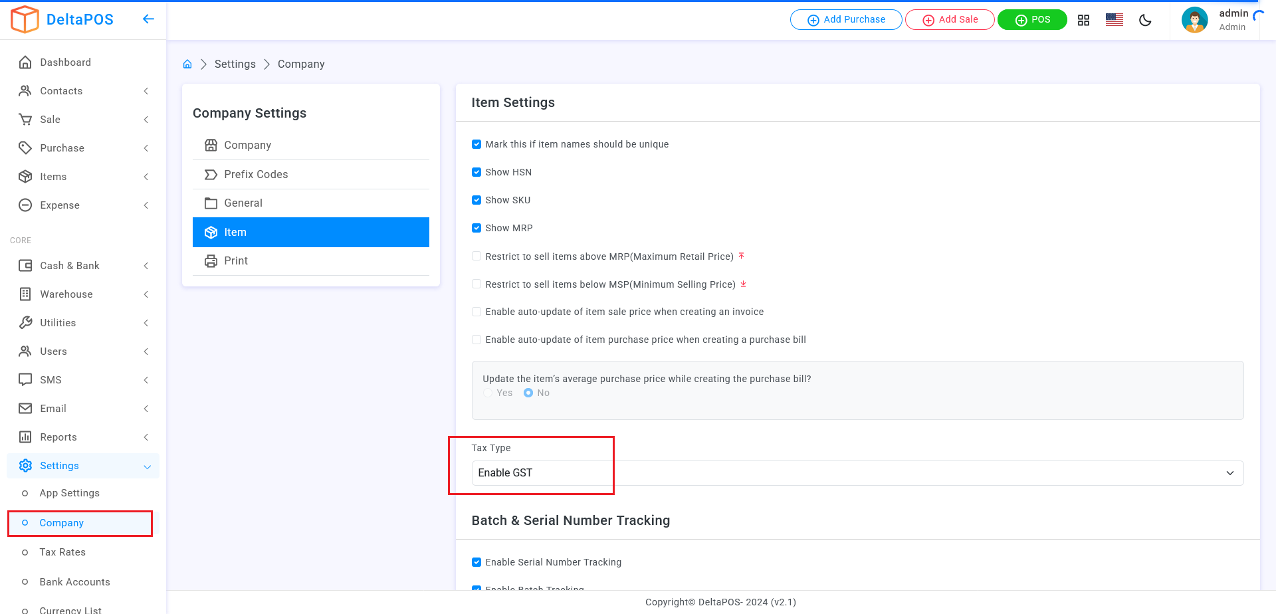Click the US flag language icon

[1114, 20]
